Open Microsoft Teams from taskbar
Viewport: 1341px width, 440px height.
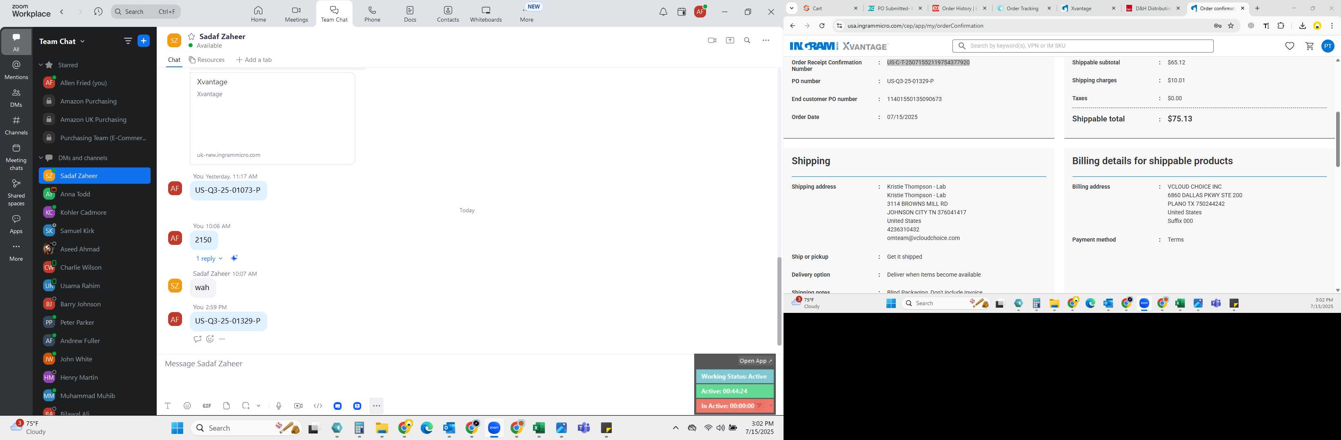[x=584, y=428]
